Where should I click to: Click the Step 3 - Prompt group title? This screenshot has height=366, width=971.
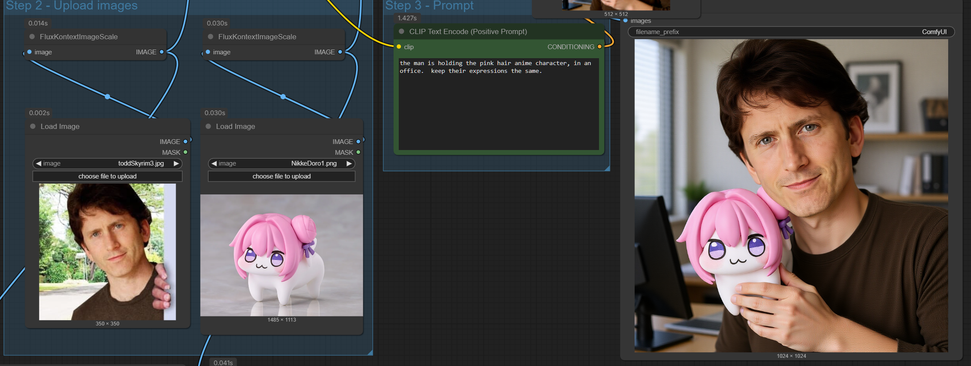click(x=429, y=6)
